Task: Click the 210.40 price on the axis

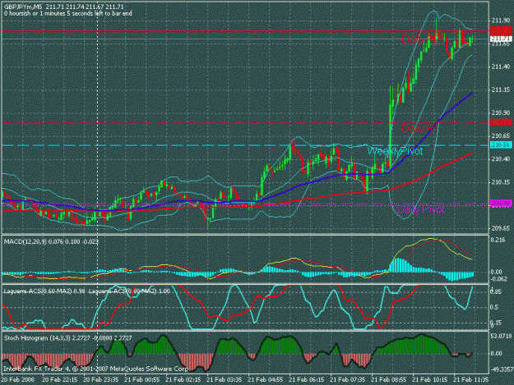Action: point(501,159)
